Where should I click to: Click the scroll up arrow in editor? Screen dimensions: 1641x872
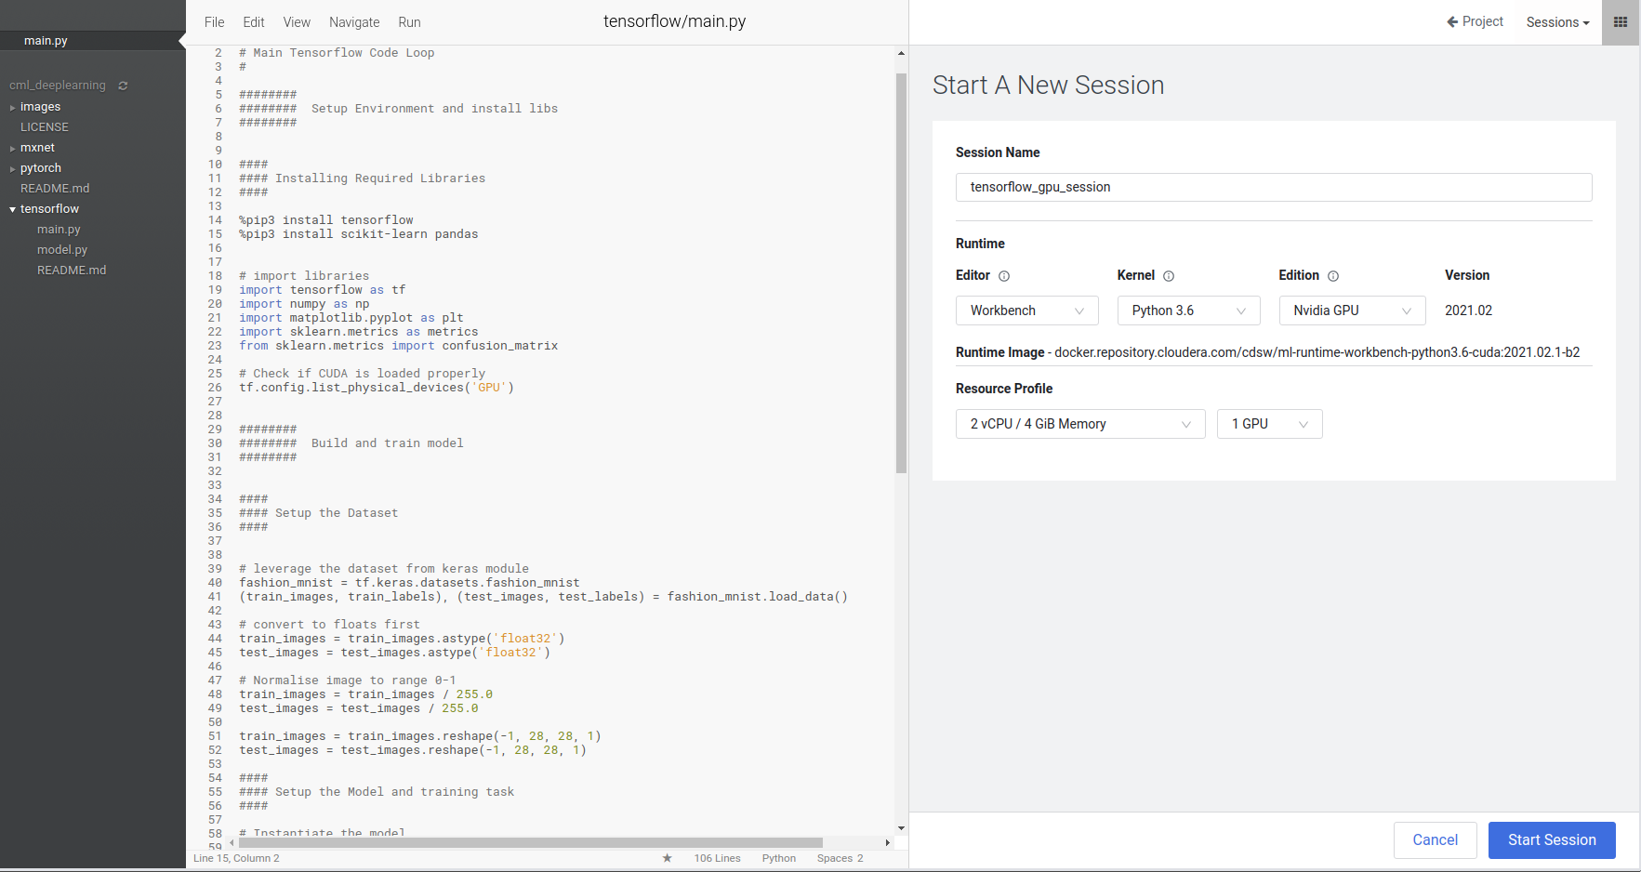pos(901,53)
